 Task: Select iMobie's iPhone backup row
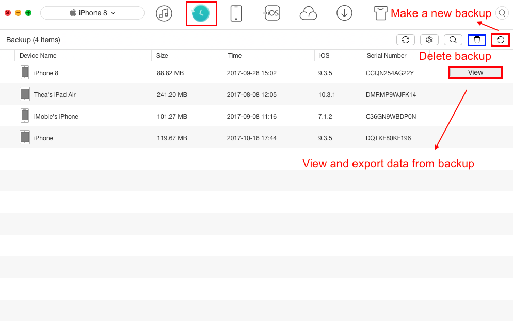(256, 116)
